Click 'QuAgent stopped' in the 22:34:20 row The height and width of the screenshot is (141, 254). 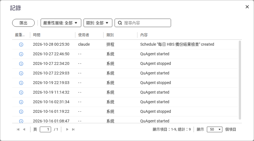(156, 63)
